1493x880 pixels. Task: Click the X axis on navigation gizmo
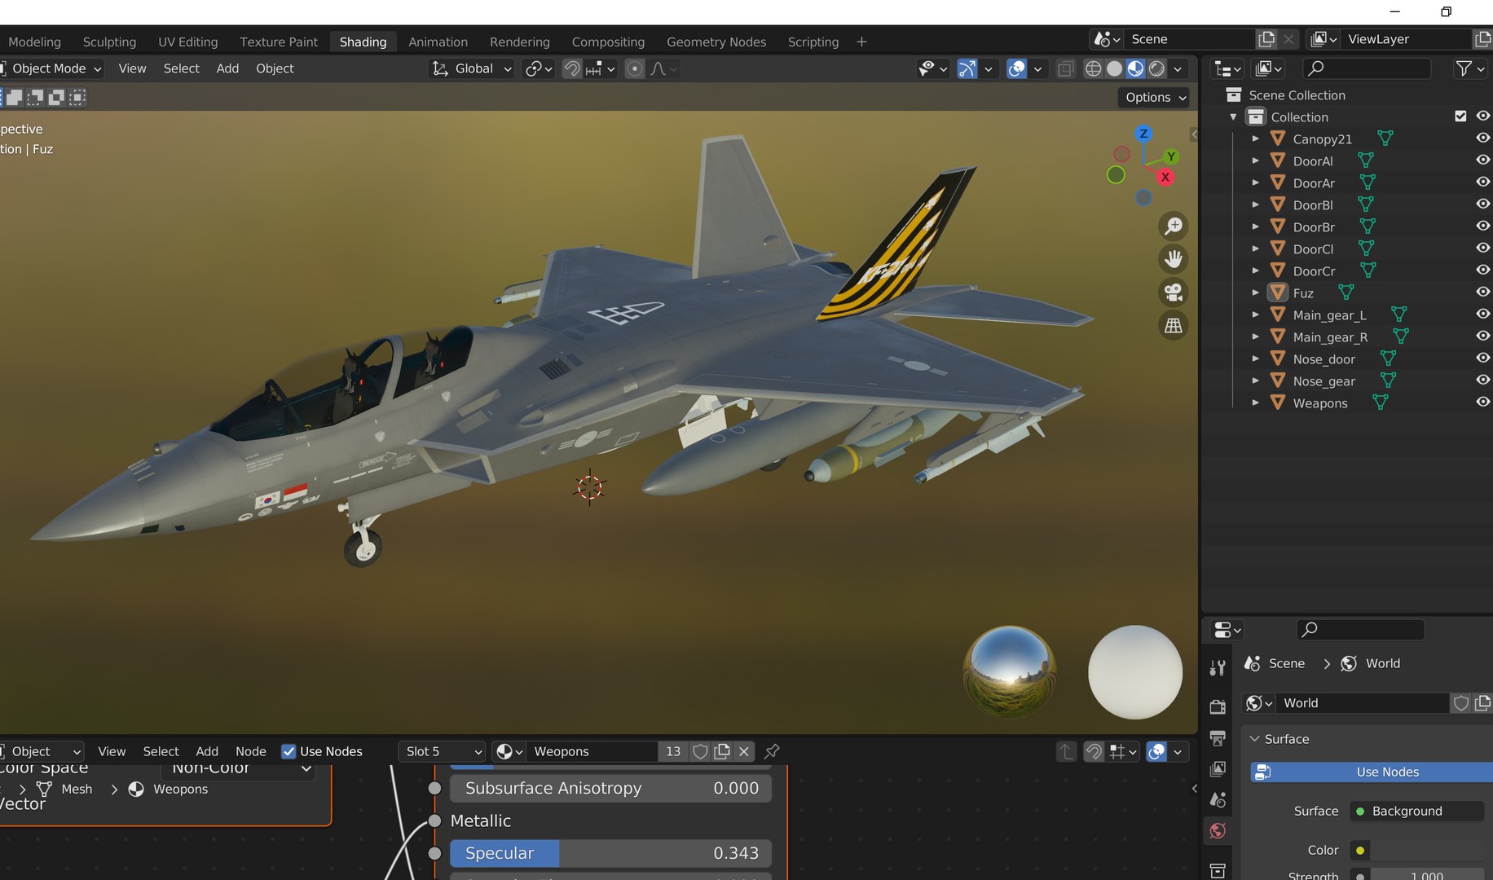(x=1165, y=177)
